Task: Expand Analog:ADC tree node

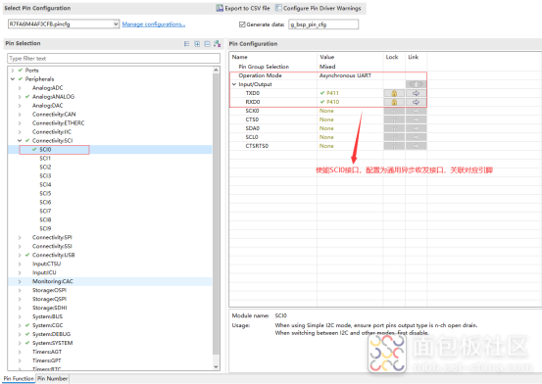Action: pyautogui.click(x=20, y=88)
